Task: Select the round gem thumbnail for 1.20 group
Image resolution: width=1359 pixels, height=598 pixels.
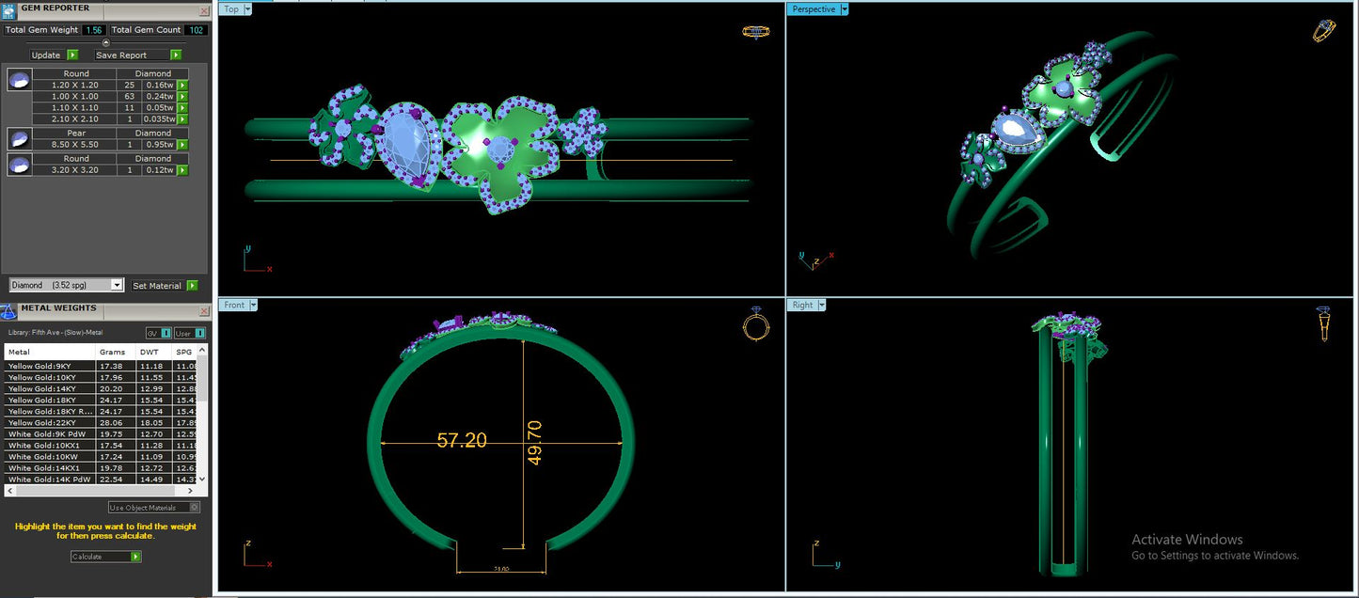Action: [18, 80]
